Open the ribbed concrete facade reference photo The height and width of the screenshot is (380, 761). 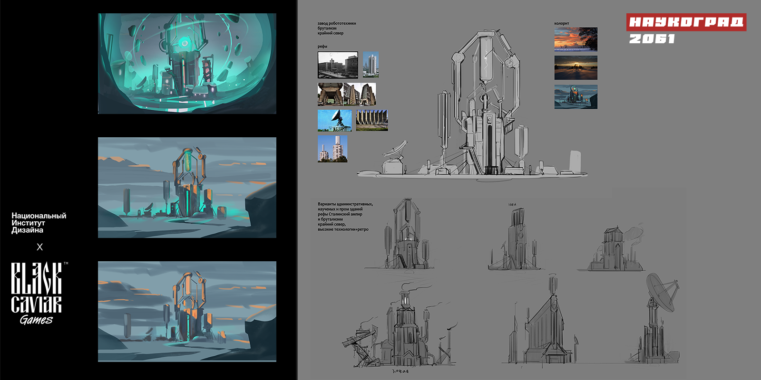[x=372, y=120]
